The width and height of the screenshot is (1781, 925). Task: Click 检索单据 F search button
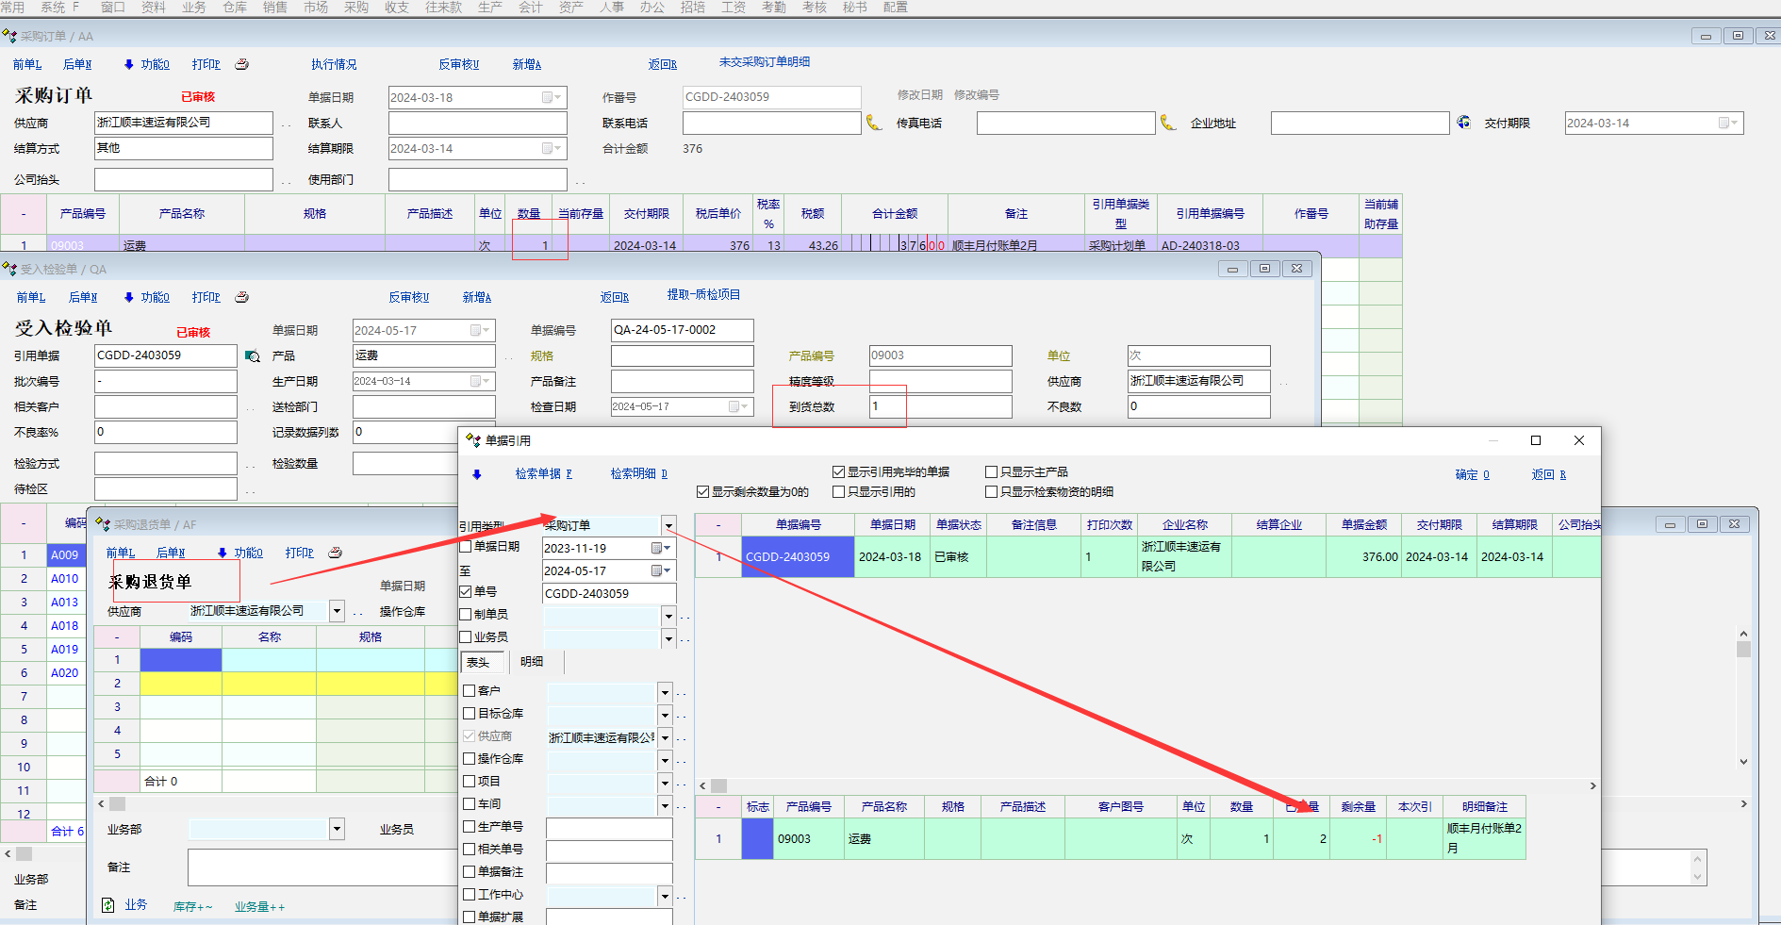click(x=543, y=474)
